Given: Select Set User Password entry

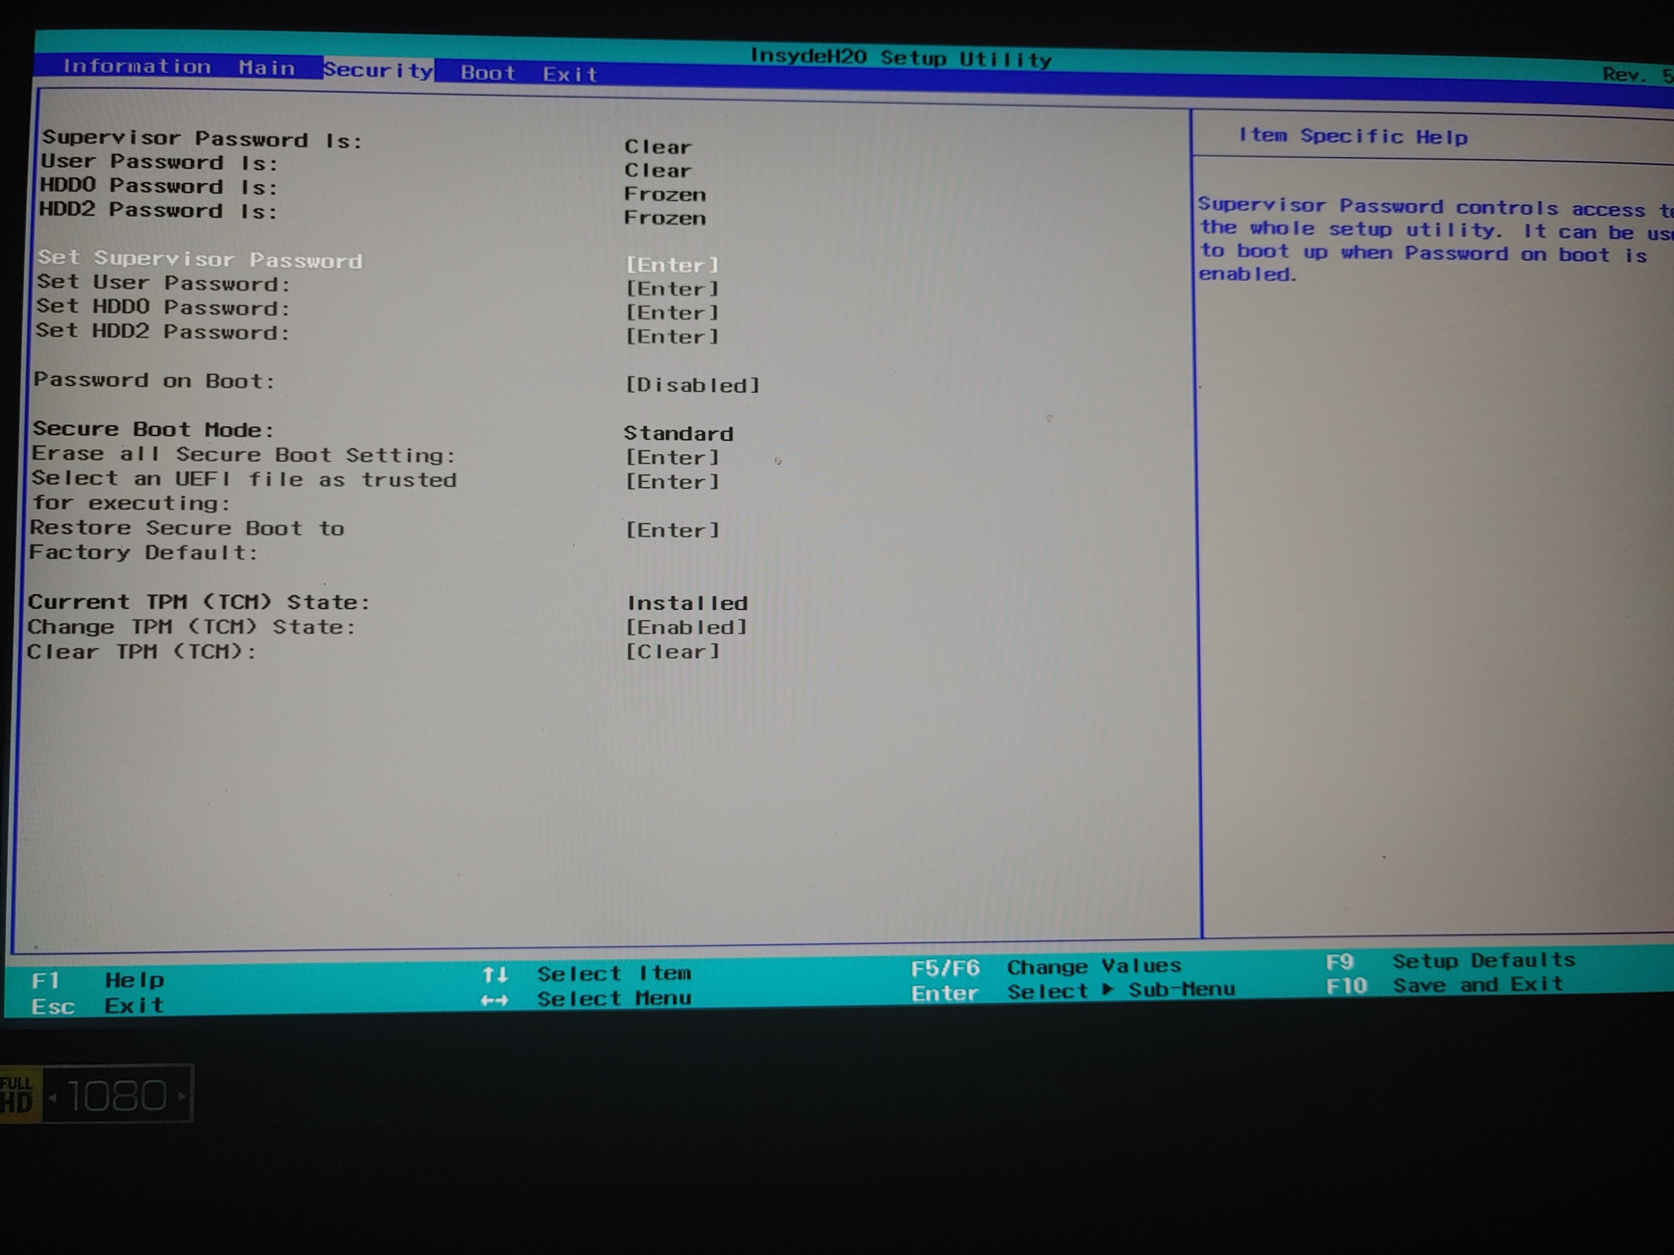Looking at the screenshot, I should pyautogui.click(x=163, y=284).
